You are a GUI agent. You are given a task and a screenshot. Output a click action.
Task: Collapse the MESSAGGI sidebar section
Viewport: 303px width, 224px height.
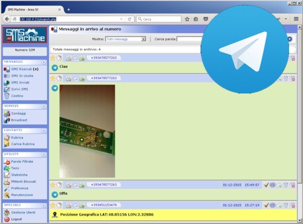click(44, 62)
